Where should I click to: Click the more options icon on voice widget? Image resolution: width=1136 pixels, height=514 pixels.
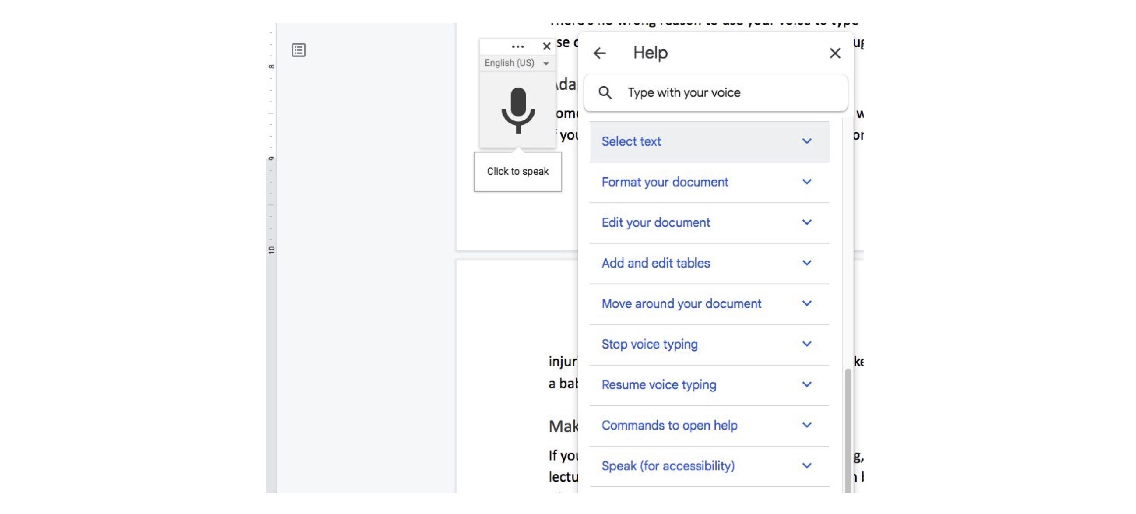(x=517, y=46)
